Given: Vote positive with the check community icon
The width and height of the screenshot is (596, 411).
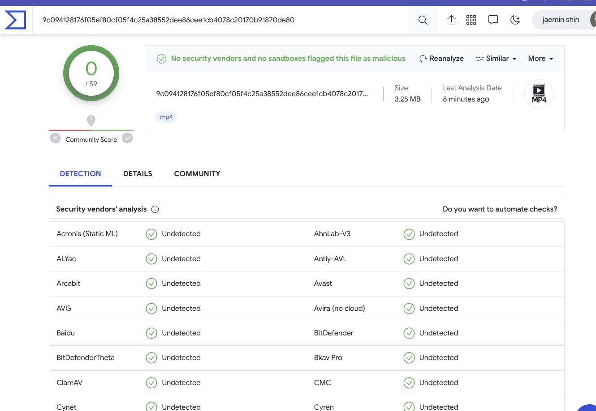Looking at the screenshot, I should click(x=127, y=138).
